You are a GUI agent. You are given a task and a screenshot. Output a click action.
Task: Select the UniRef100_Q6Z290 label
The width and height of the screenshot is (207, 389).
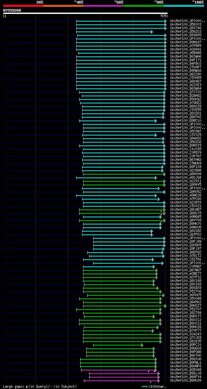point(186,74)
